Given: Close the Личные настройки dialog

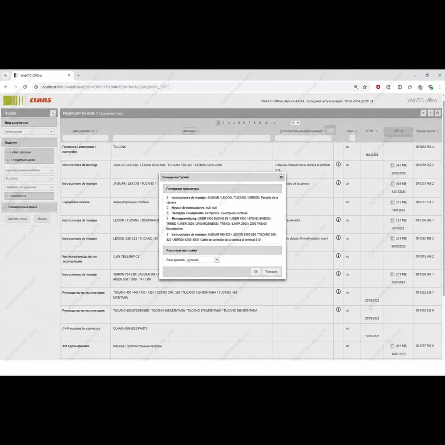Looking at the screenshot, I should [x=281, y=177].
